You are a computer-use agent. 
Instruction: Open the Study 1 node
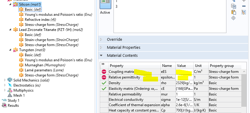(13, 101)
